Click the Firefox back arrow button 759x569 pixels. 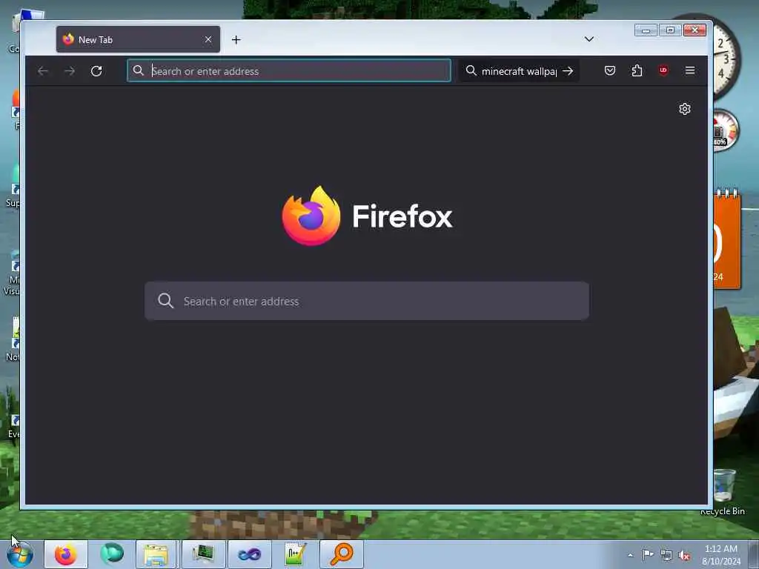point(42,71)
